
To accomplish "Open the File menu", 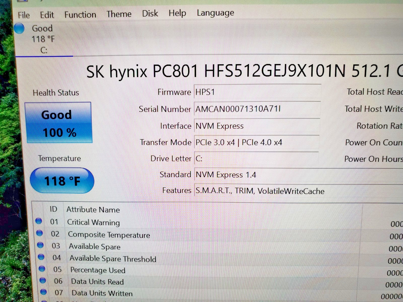I will 24,15.
